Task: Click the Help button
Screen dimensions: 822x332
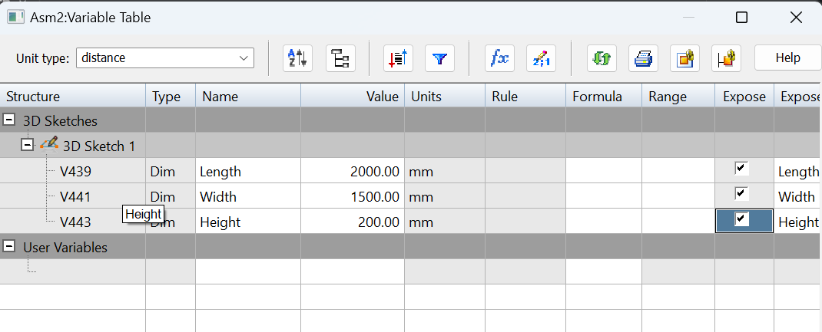Action: (787, 58)
